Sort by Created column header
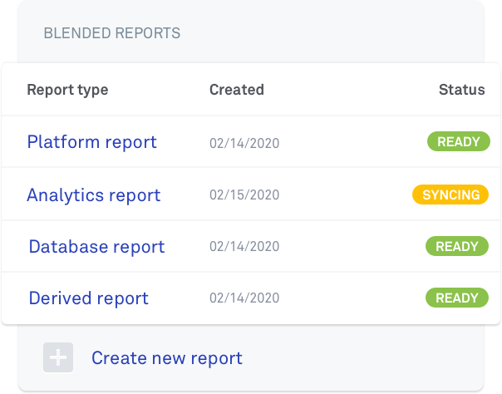 [x=236, y=90]
